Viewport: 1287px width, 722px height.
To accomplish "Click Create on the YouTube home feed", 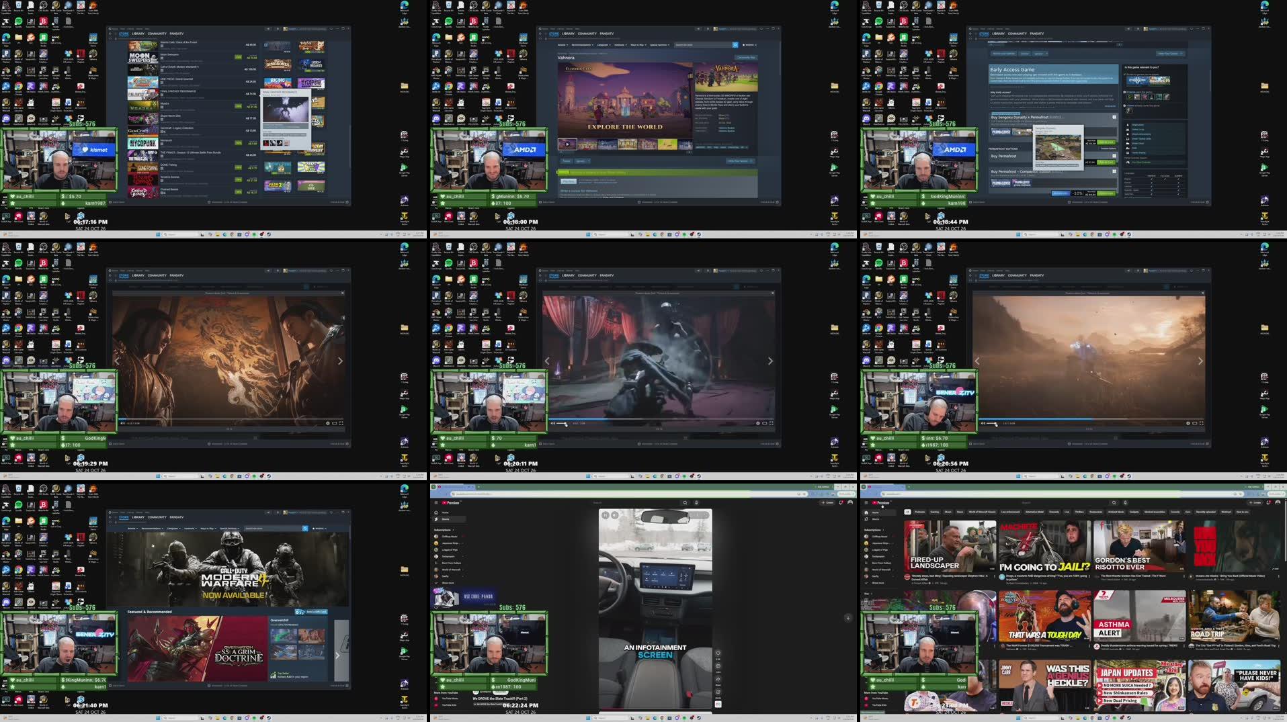I will (1255, 502).
